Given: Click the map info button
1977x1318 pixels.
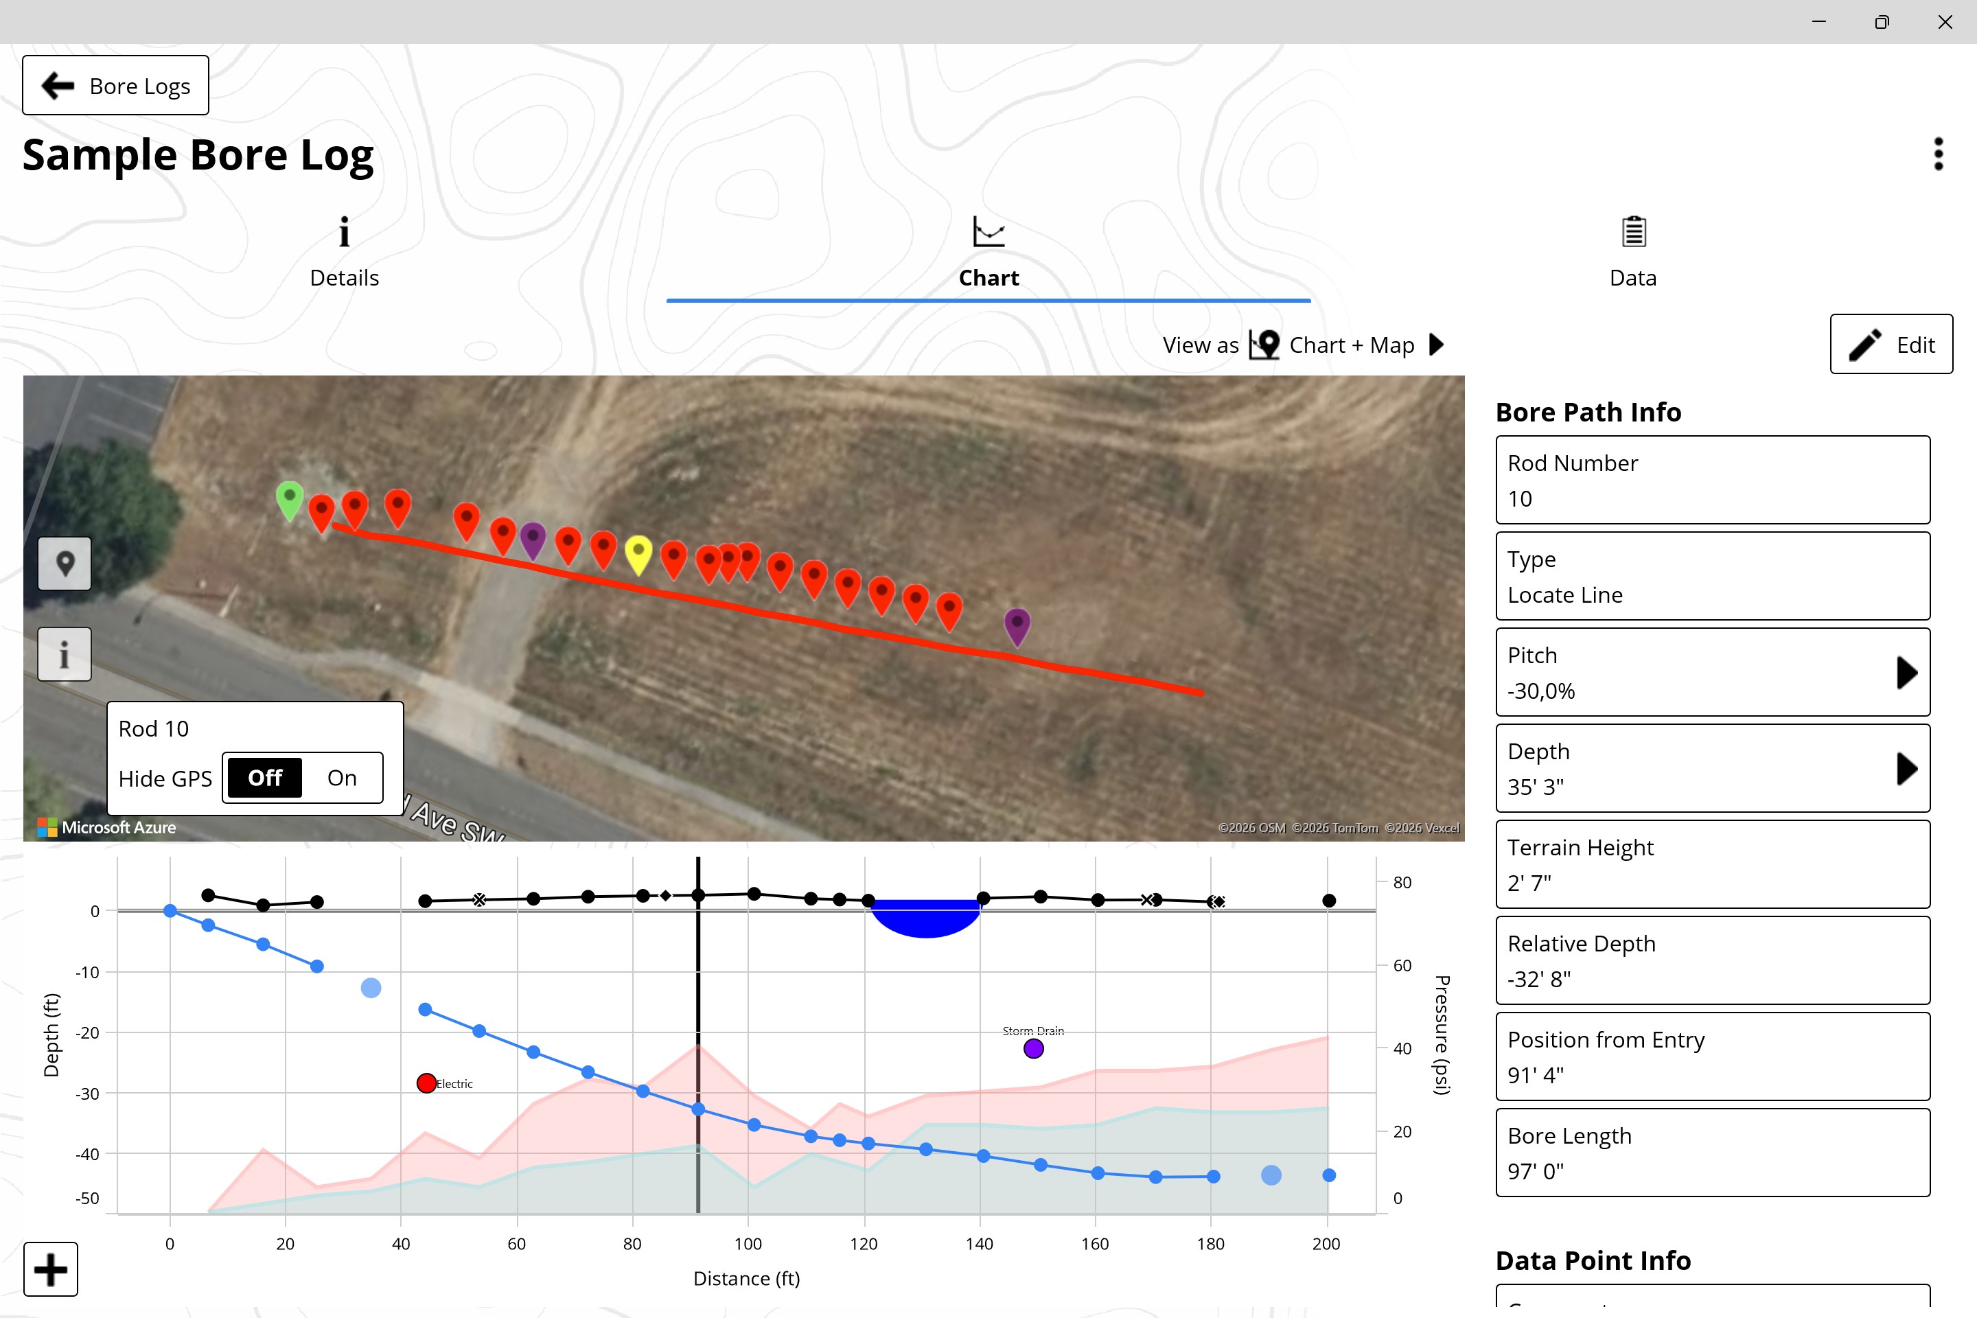Looking at the screenshot, I should 65,654.
